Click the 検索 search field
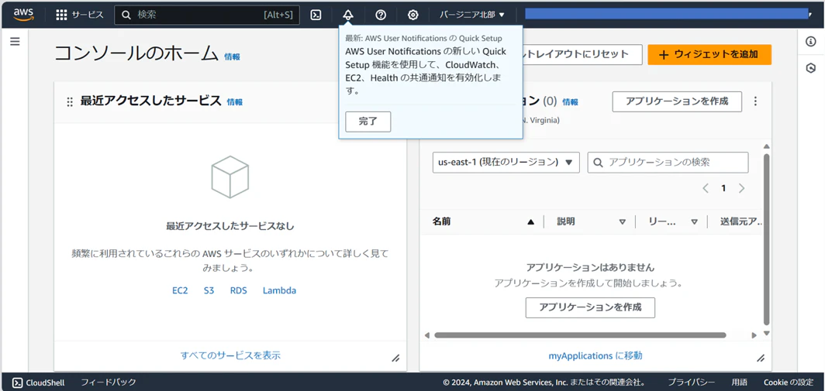This screenshot has height=391, width=825. 207,15
